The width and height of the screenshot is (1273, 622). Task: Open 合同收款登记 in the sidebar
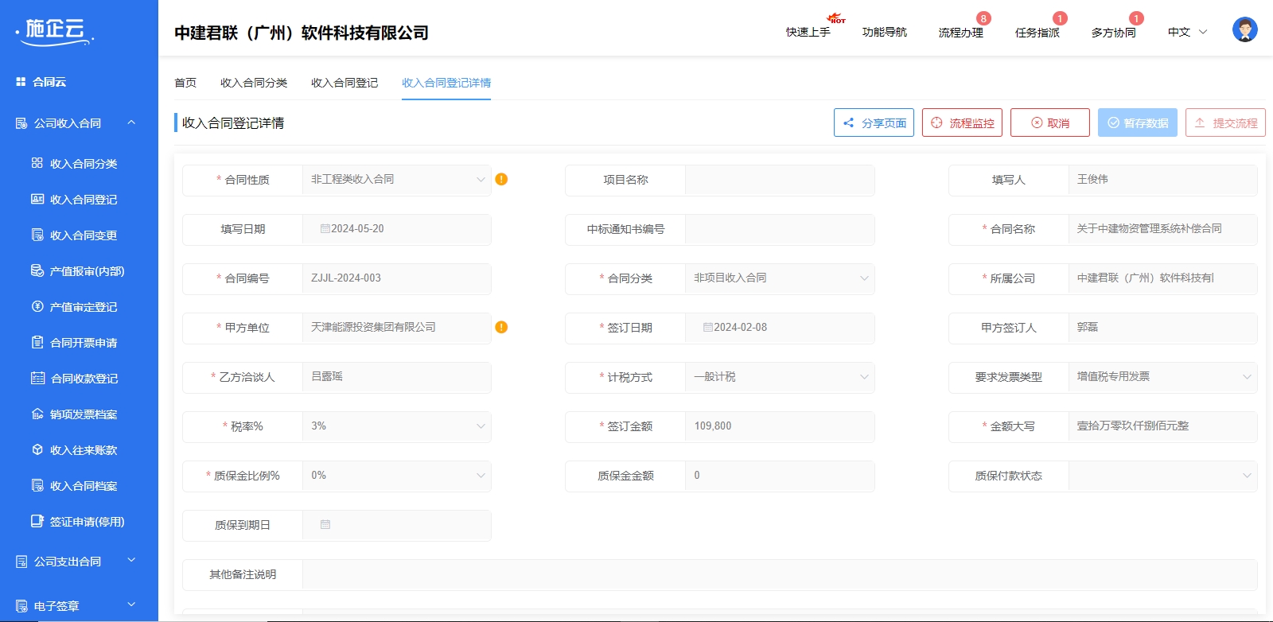click(84, 379)
